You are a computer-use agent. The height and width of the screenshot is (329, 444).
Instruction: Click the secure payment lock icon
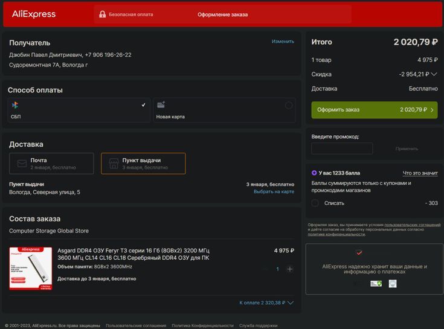tap(103, 14)
